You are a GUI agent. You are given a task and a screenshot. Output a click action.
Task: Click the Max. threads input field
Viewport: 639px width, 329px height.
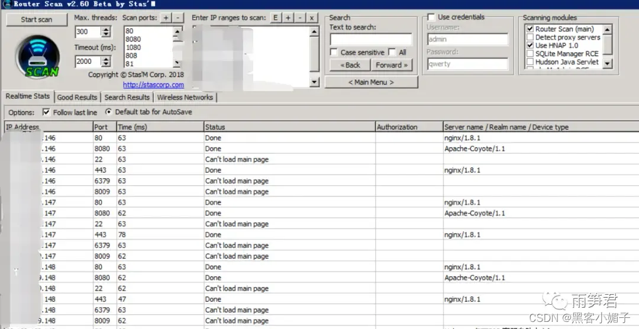pos(88,32)
